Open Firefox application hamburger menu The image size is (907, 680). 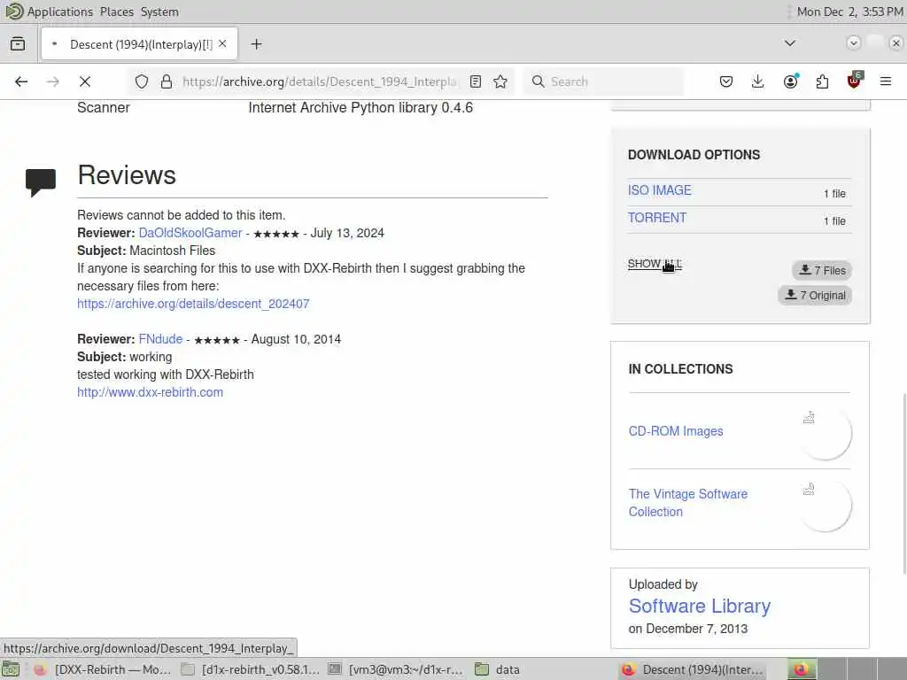coord(886,81)
